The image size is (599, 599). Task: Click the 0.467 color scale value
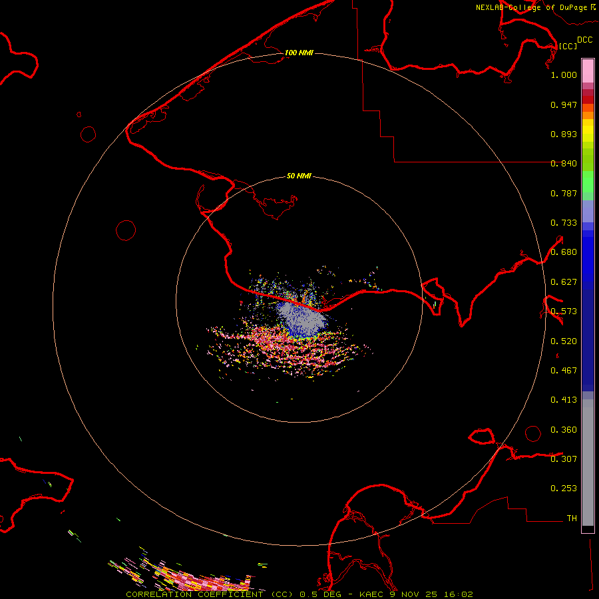point(564,371)
